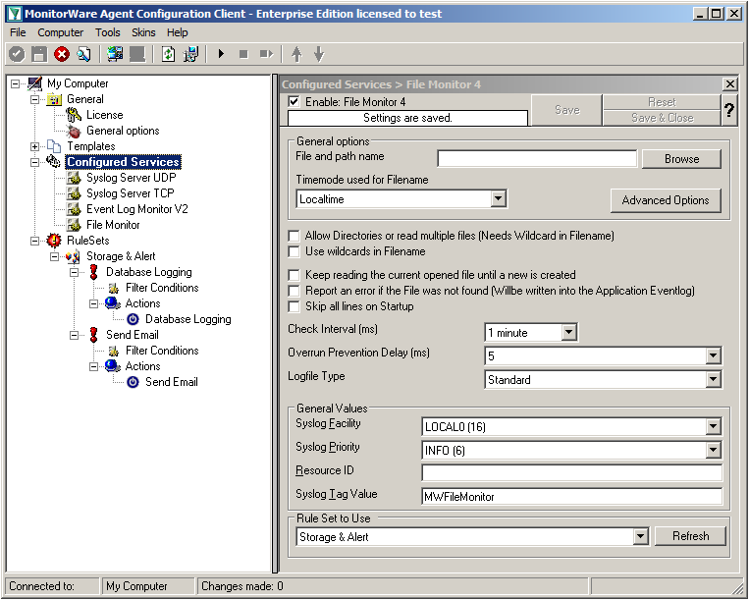Open the Computer menu

coord(60,32)
